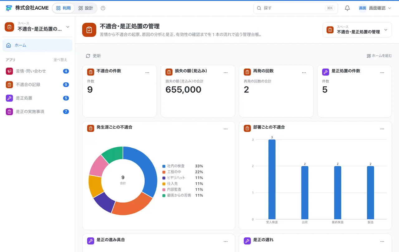Click the 部署ごとの不適合 card icon
Image resolution: width=399 pixels, height=252 pixels.
pos(247,128)
